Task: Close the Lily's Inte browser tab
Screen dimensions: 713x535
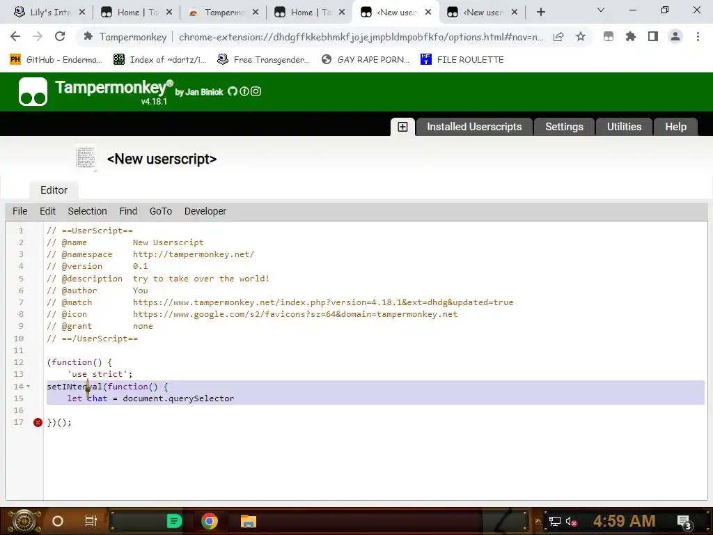Action: tap(82, 13)
